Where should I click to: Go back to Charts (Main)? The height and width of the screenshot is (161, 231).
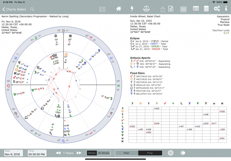coord(14,10)
